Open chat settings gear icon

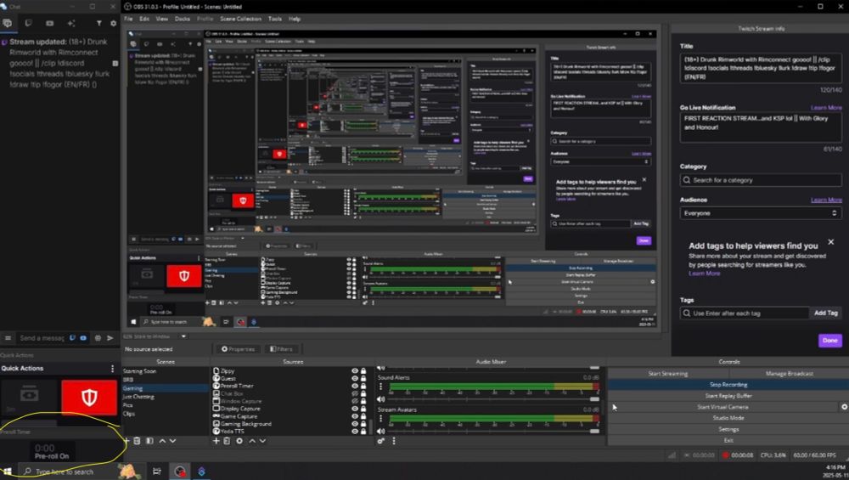pos(113,23)
